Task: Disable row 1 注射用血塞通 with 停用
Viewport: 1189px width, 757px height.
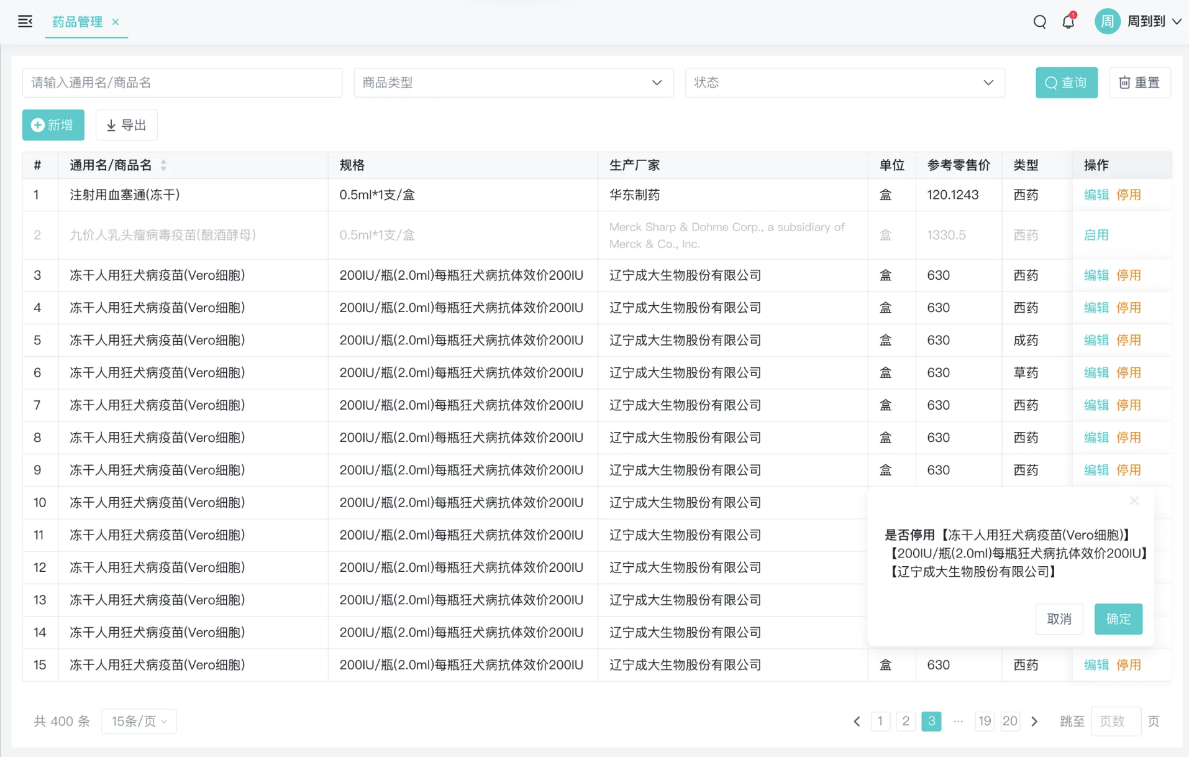Action: [x=1128, y=195]
